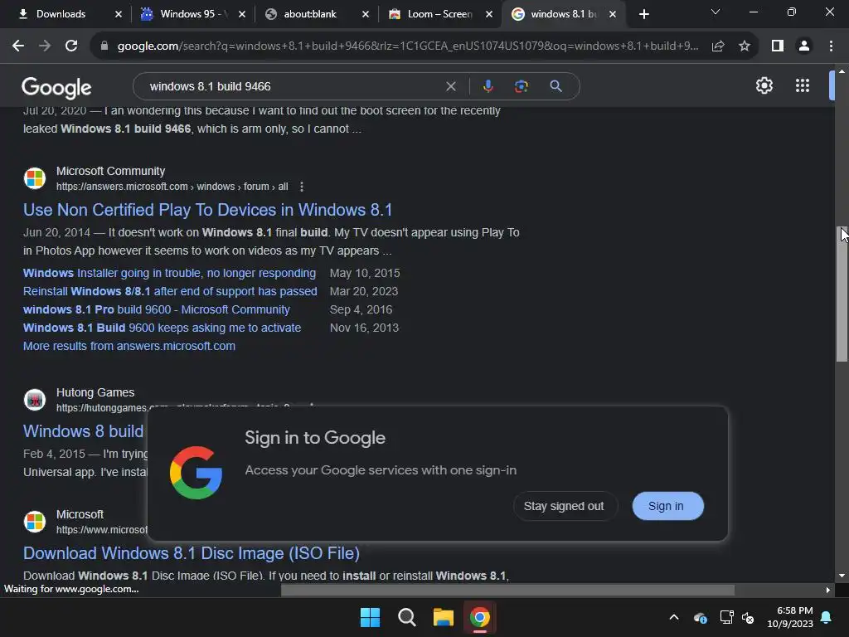Click the address bar URL
Screen dimensions: 849x637
(x=407, y=46)
